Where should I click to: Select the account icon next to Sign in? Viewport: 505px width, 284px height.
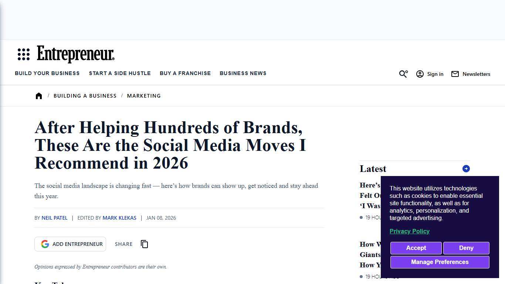tap(420, 74)
